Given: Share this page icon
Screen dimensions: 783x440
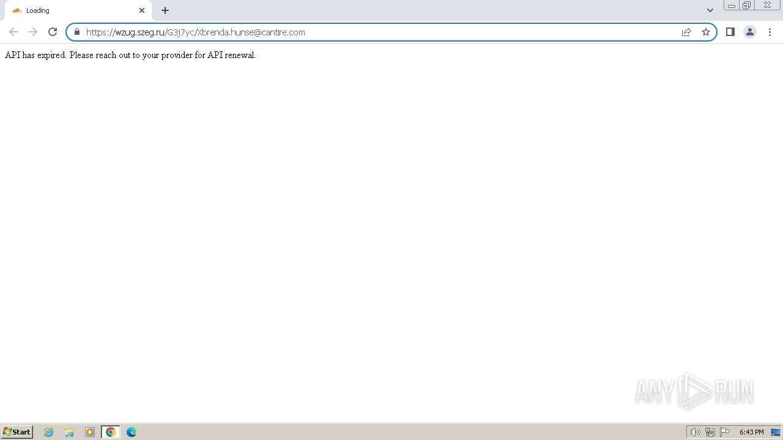Looking at the screenshot, I should coord(686,32).
